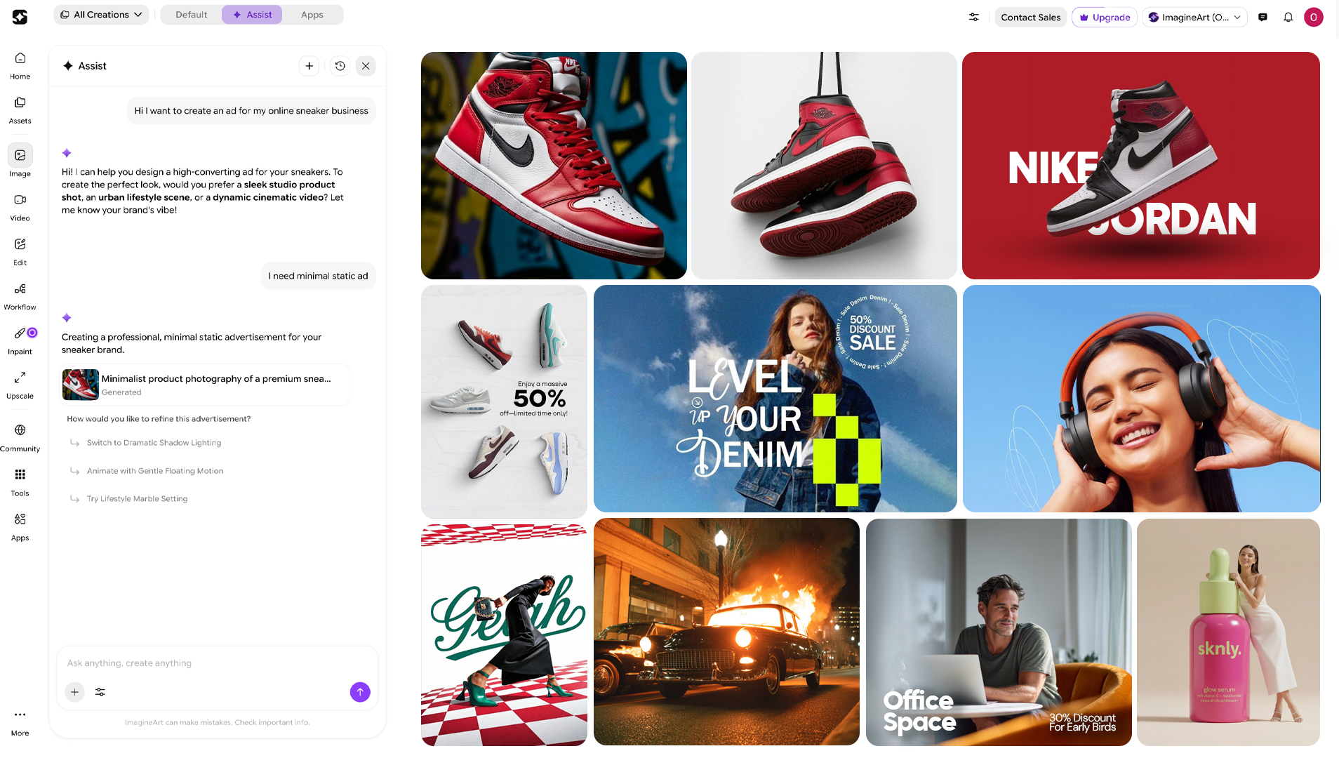Open the Office Space ad image
The width and height of the screenshot is (1339, 758).
pos(999,632)
